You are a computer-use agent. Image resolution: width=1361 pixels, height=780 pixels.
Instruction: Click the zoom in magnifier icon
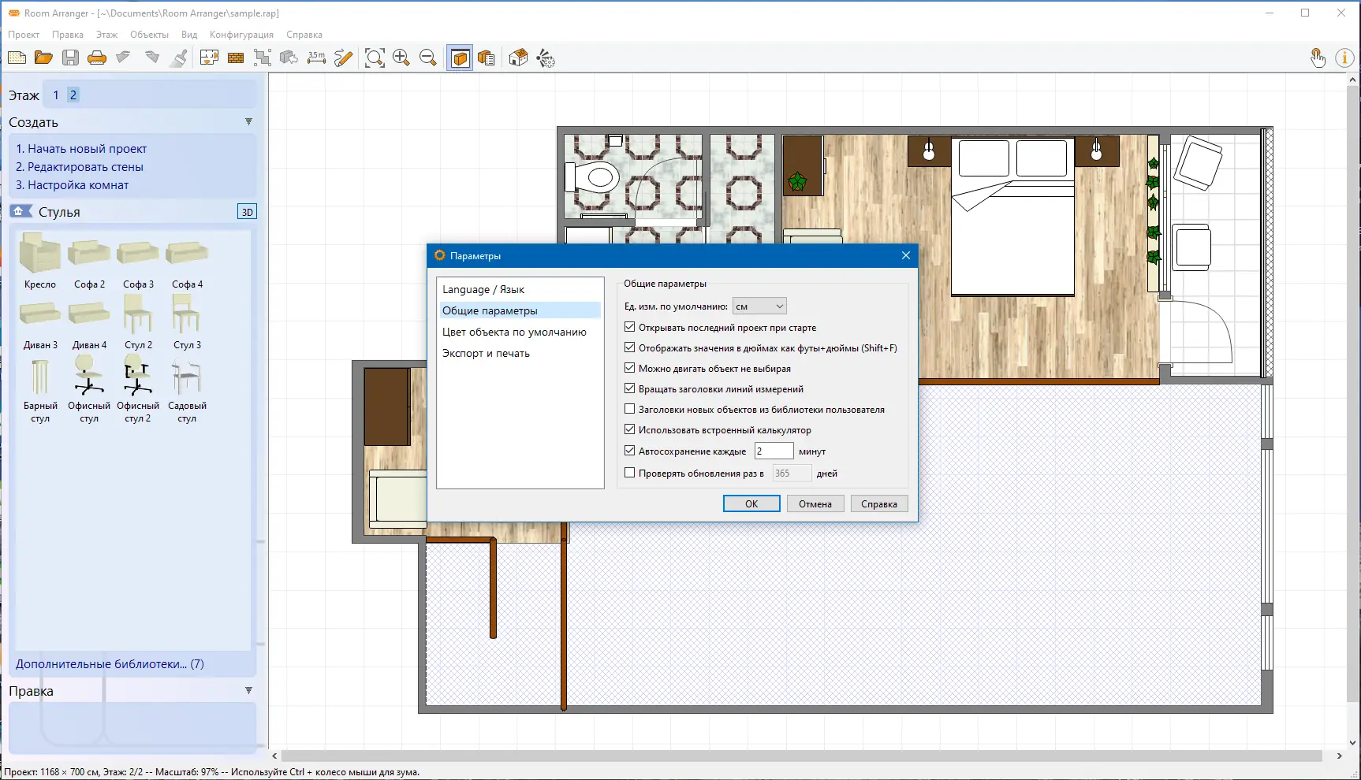pyautogui.click(x=401, y=58)
